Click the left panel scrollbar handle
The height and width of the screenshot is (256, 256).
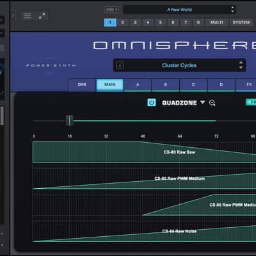point(2,115)
